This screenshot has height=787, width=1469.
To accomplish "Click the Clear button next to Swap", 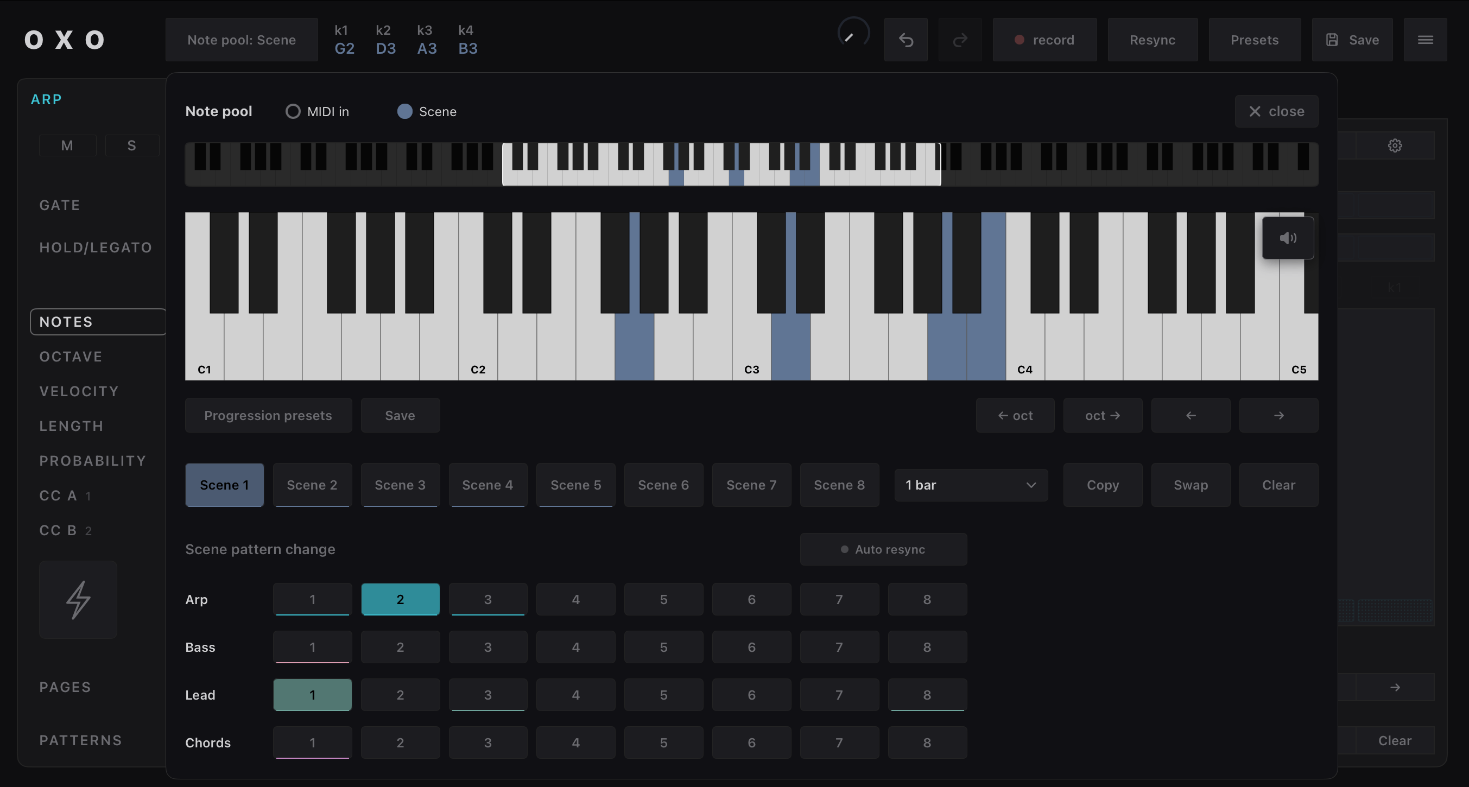I will tap(1278, 485).
